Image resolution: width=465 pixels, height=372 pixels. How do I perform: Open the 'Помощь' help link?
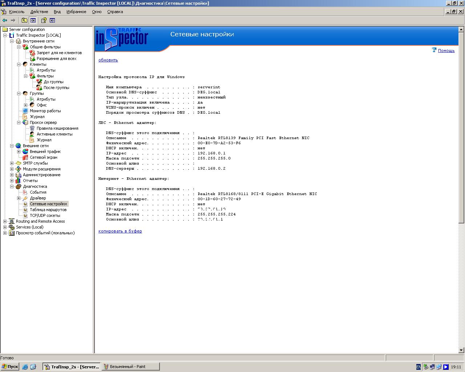[446, 50]
